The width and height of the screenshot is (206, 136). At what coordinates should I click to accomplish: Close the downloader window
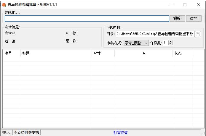pos(199,5)
